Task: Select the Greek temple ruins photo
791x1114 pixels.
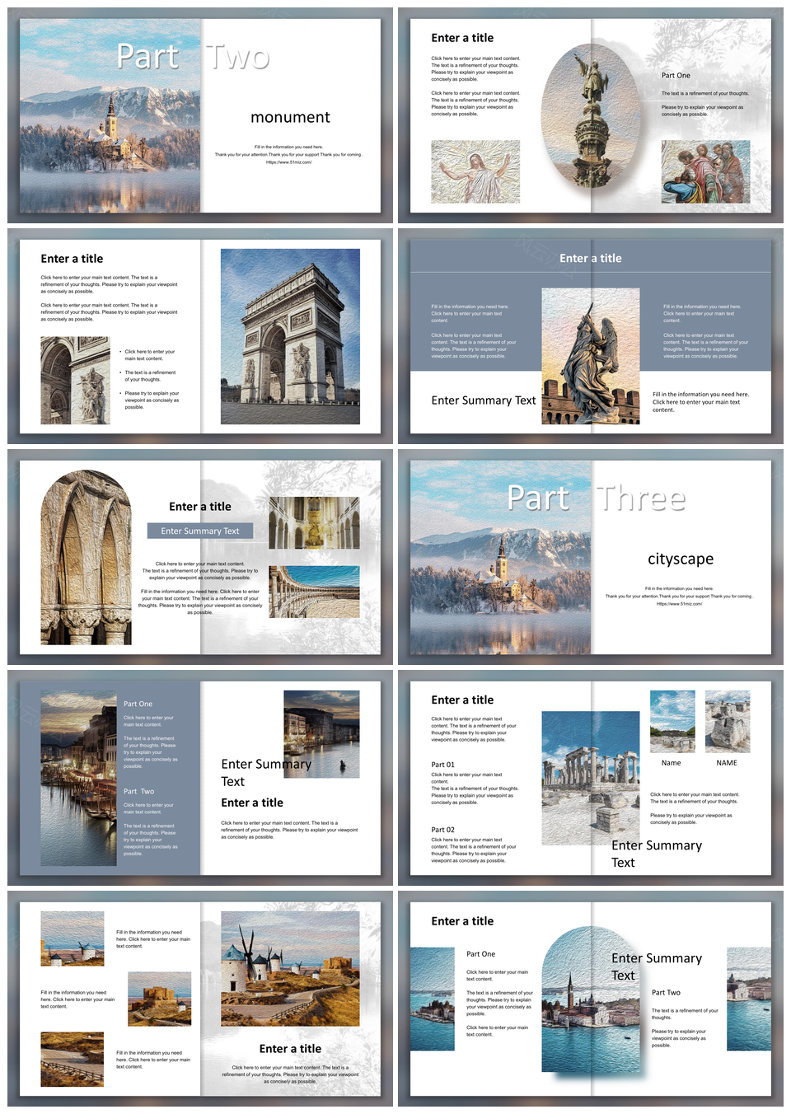Action: pyautogui.click(x=591, y=778)
